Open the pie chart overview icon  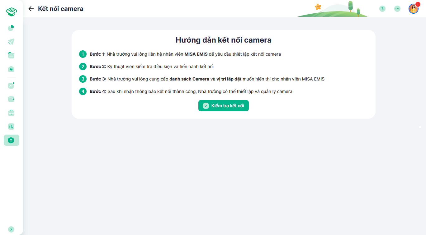[x=11, y=28]
